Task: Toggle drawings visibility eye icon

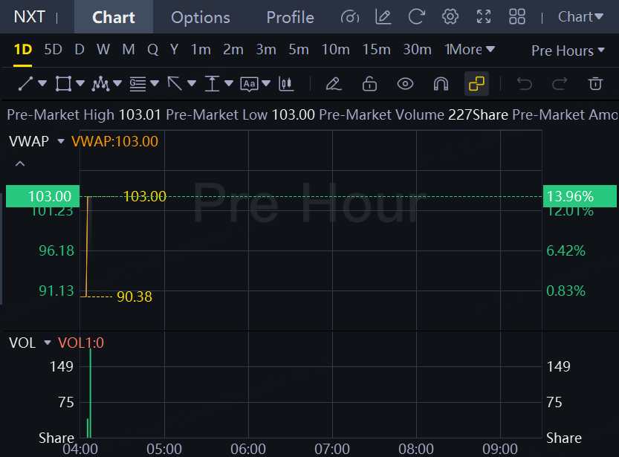Action: (405, 84)
